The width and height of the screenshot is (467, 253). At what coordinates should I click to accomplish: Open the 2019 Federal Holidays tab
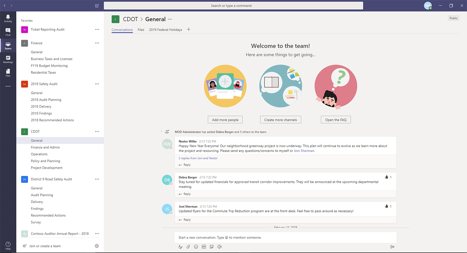pos(165,30)
